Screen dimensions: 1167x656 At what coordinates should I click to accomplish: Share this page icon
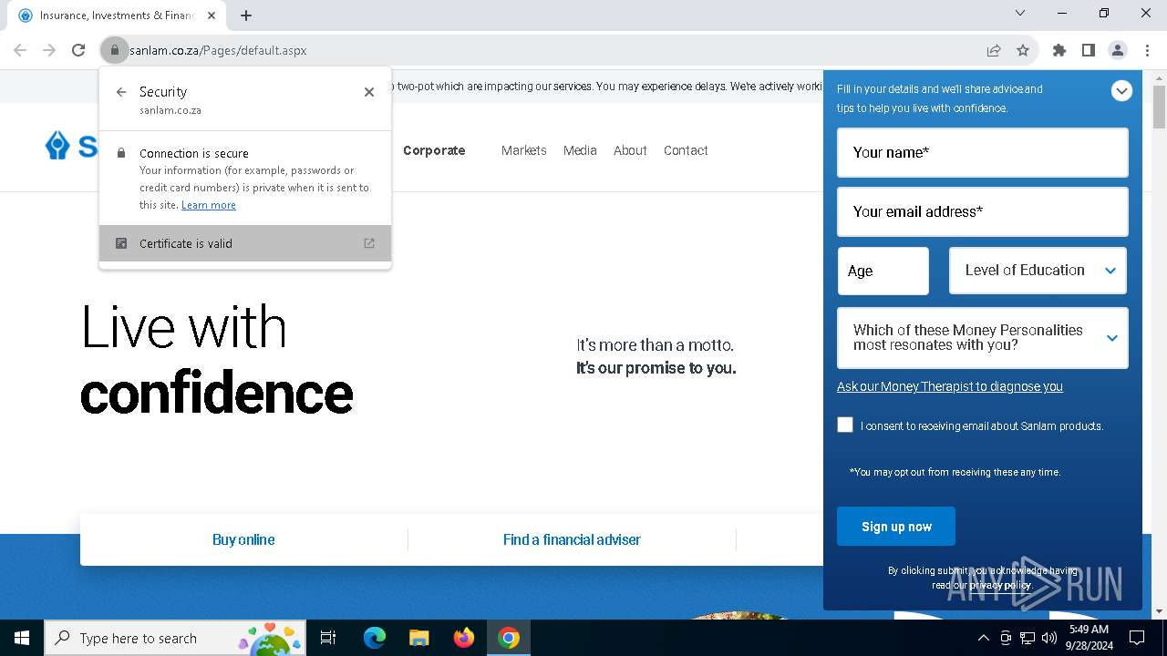coord(994,50)
